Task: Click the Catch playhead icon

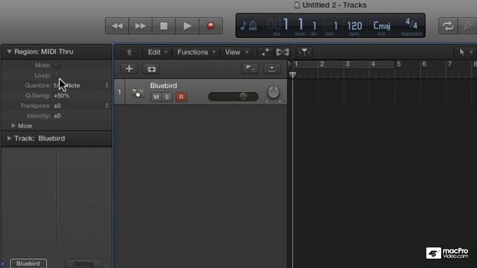Action: 304,52
